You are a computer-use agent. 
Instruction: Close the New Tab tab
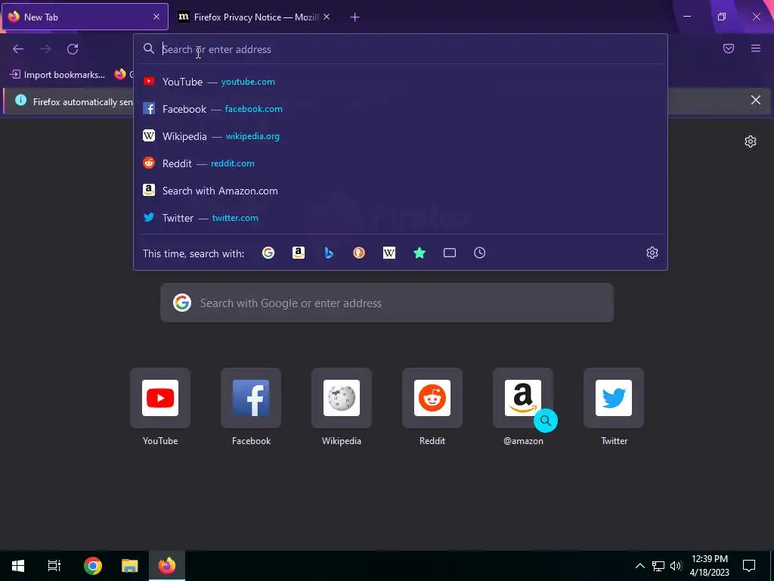156,17
